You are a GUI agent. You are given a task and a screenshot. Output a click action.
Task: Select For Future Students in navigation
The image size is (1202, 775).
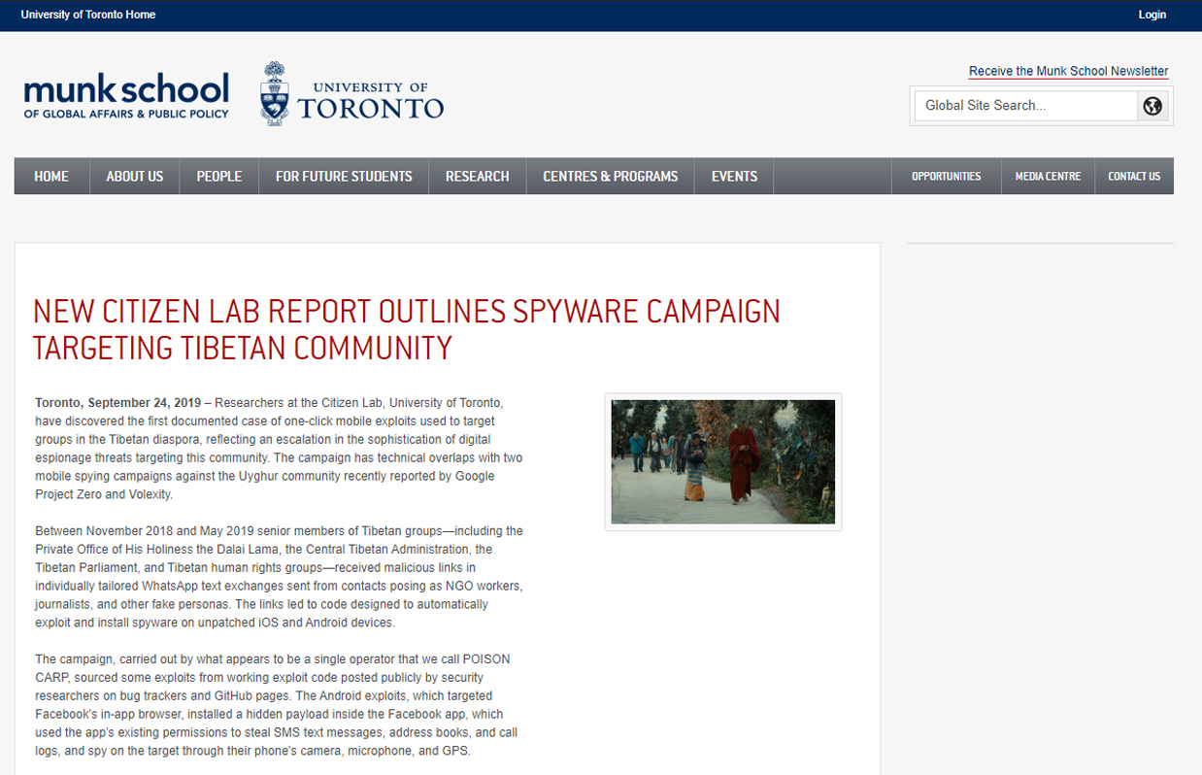tap(344, 176)
